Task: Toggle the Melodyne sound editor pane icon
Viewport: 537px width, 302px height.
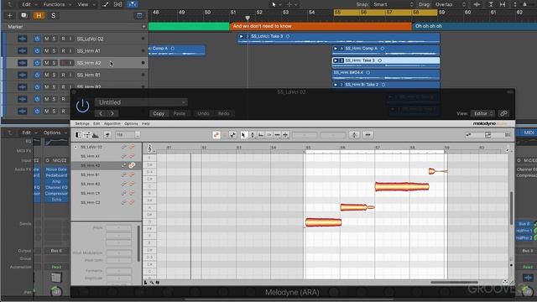Action: (96, 135)
